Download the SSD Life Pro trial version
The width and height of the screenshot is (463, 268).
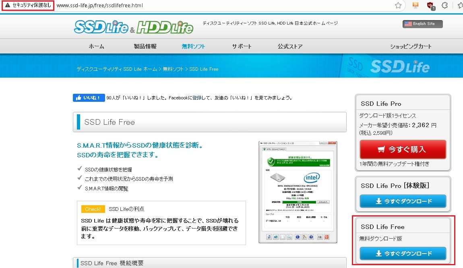tap(403, 201)
